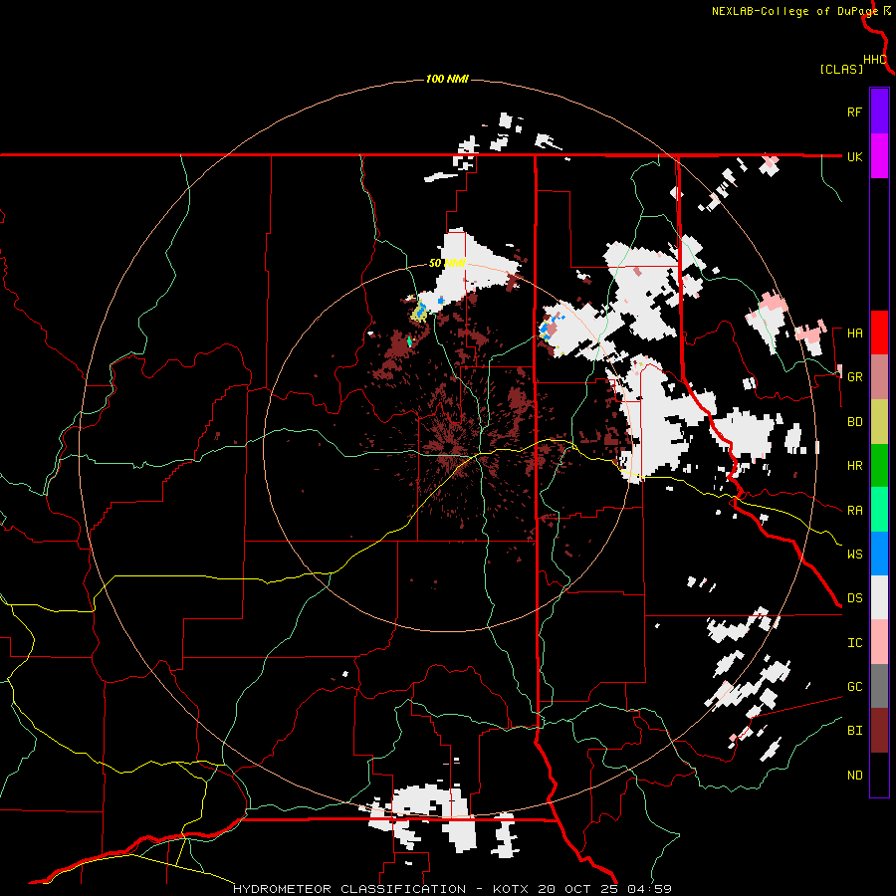The width and height of the screenshot is (896, 896).
Task: Select the BI legend label
Action: pyautogui.click(x=854, y=731)
